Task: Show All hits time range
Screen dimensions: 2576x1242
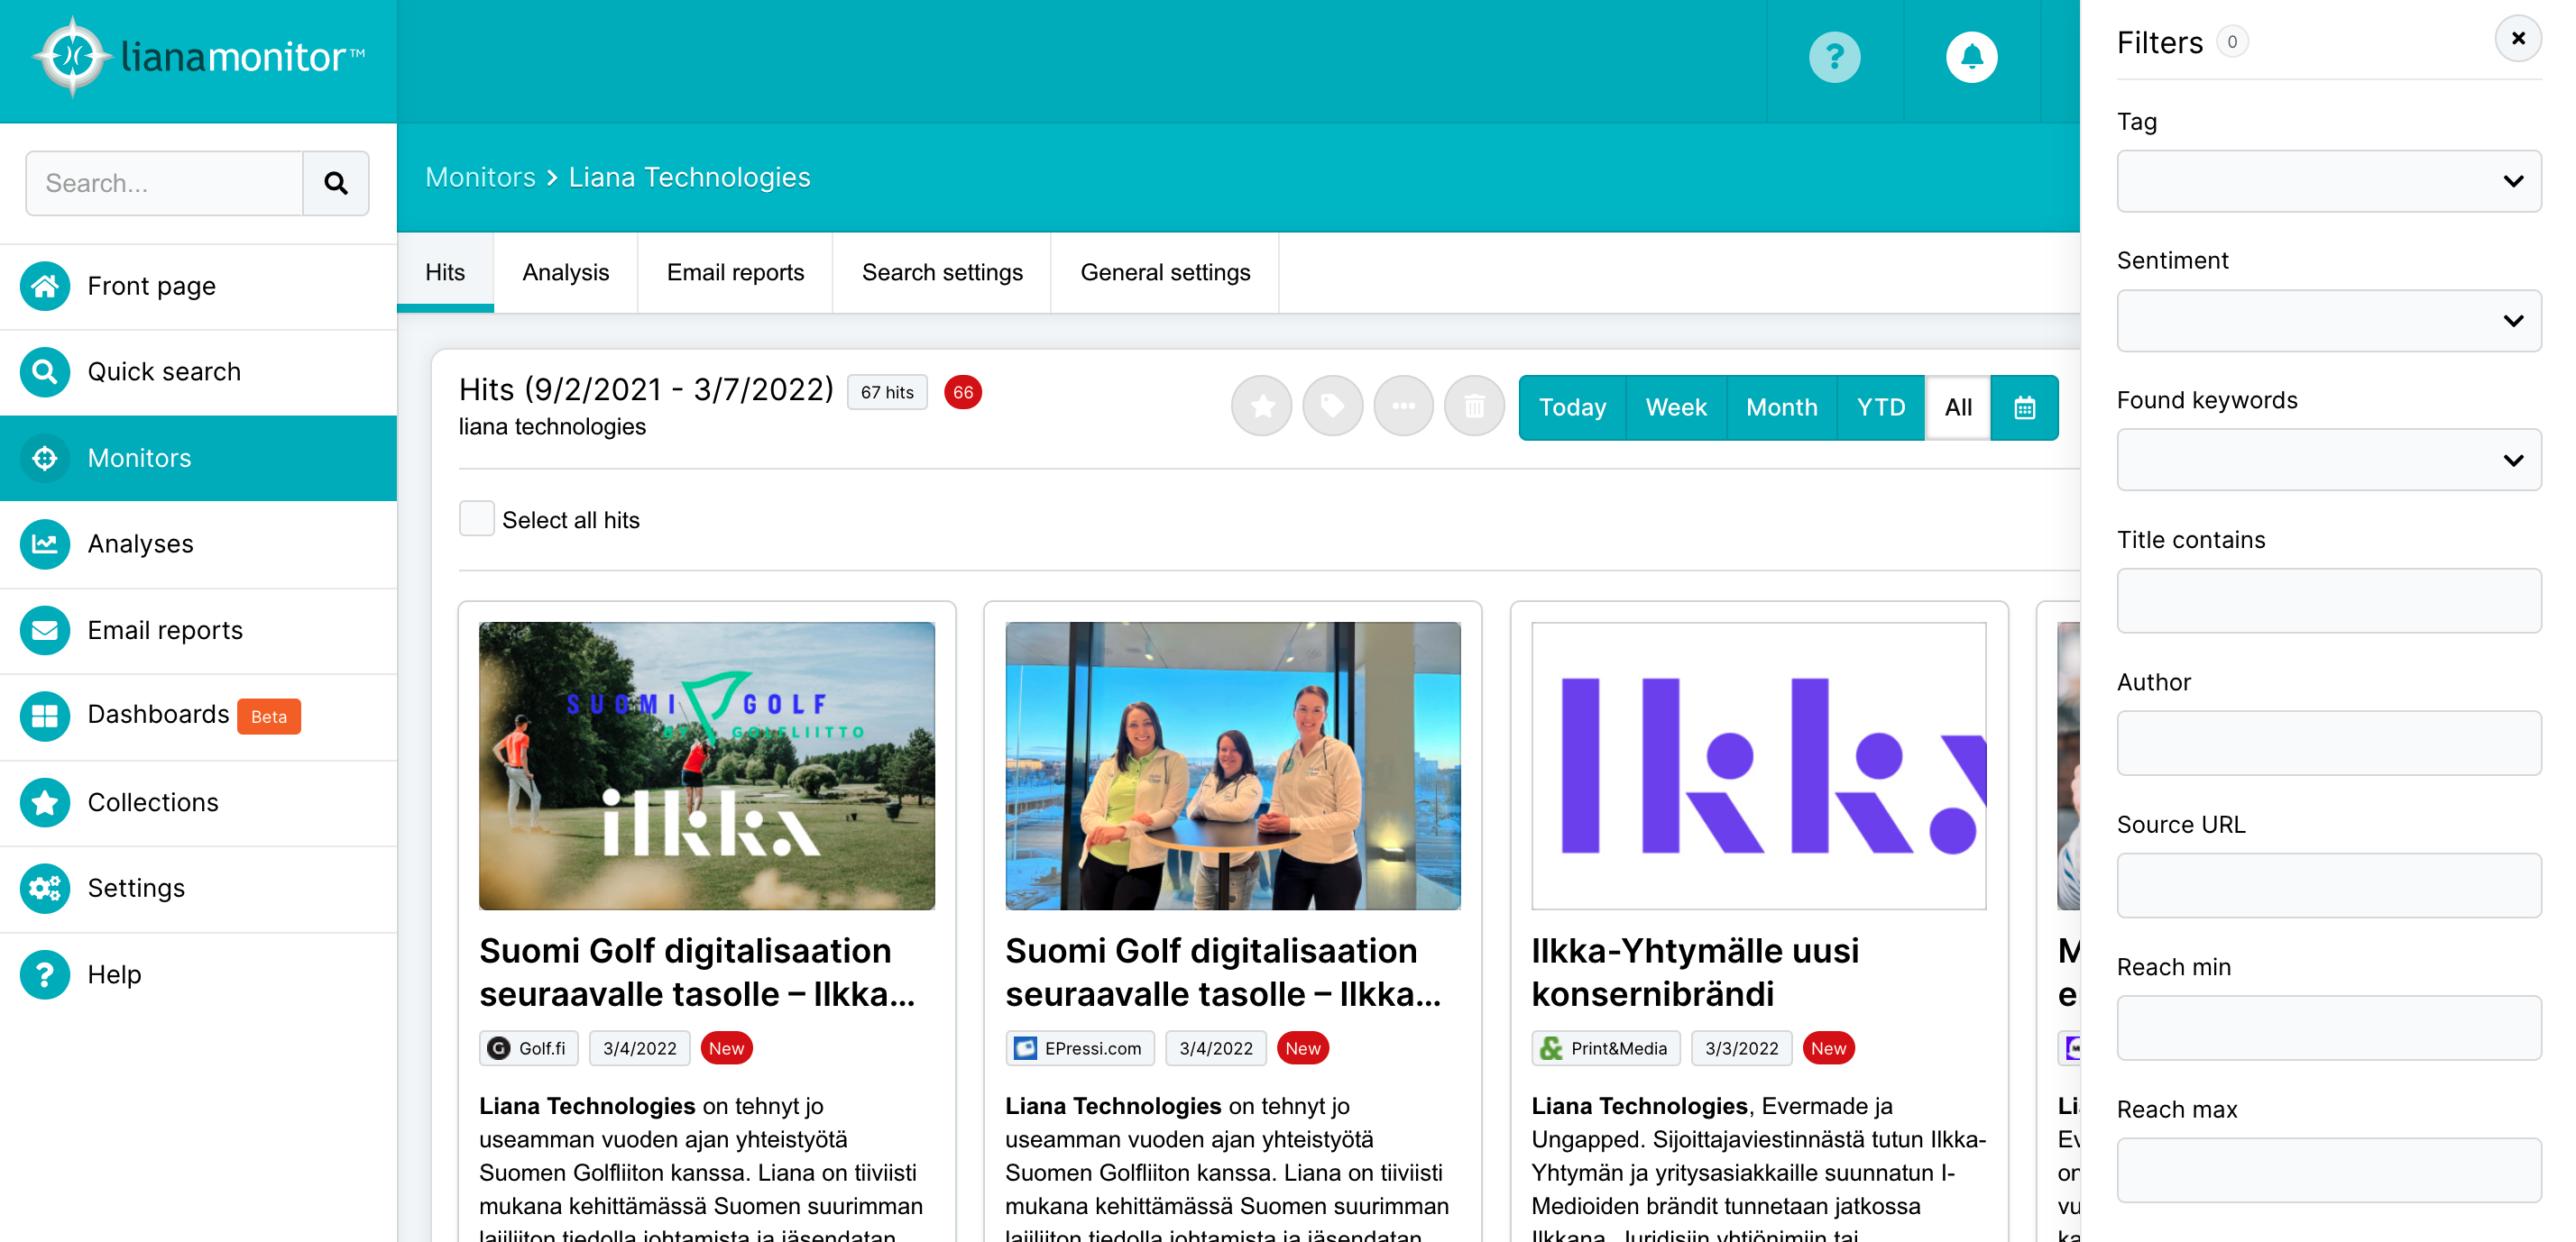Action: click(1958, 407)
